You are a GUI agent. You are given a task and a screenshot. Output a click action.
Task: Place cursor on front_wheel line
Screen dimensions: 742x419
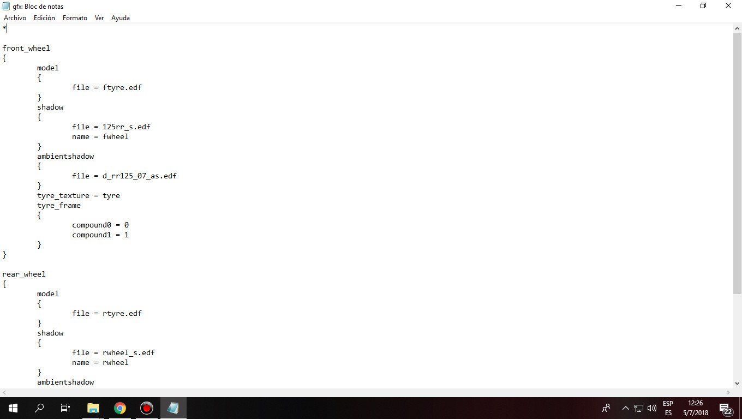26,48
